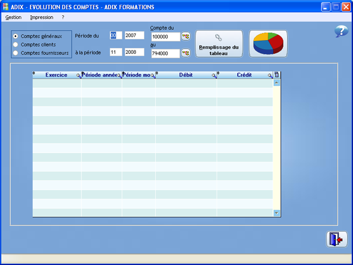Click the blue question mark help icon
This screenshot has width=353, height=265.
pos(341,31)
